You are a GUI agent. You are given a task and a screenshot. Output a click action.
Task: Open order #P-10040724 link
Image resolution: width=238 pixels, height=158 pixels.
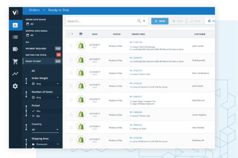tap(136, 125)
